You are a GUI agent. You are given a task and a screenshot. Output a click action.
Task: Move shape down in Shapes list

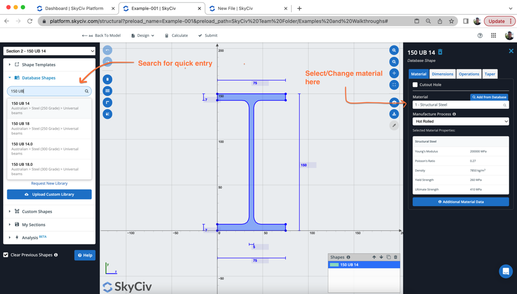pos(381,257)
